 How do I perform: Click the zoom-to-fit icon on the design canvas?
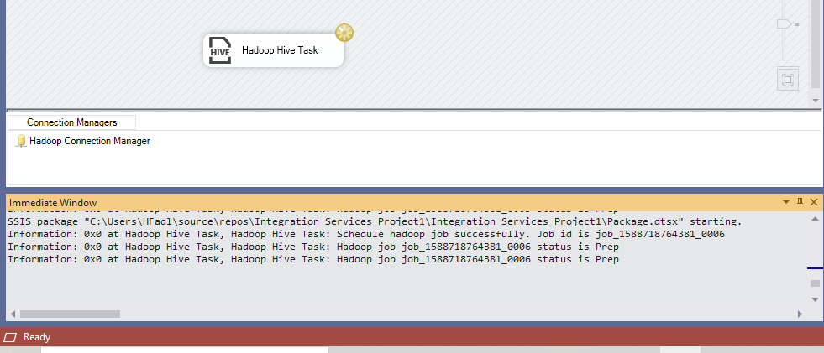tap(787, 80)
